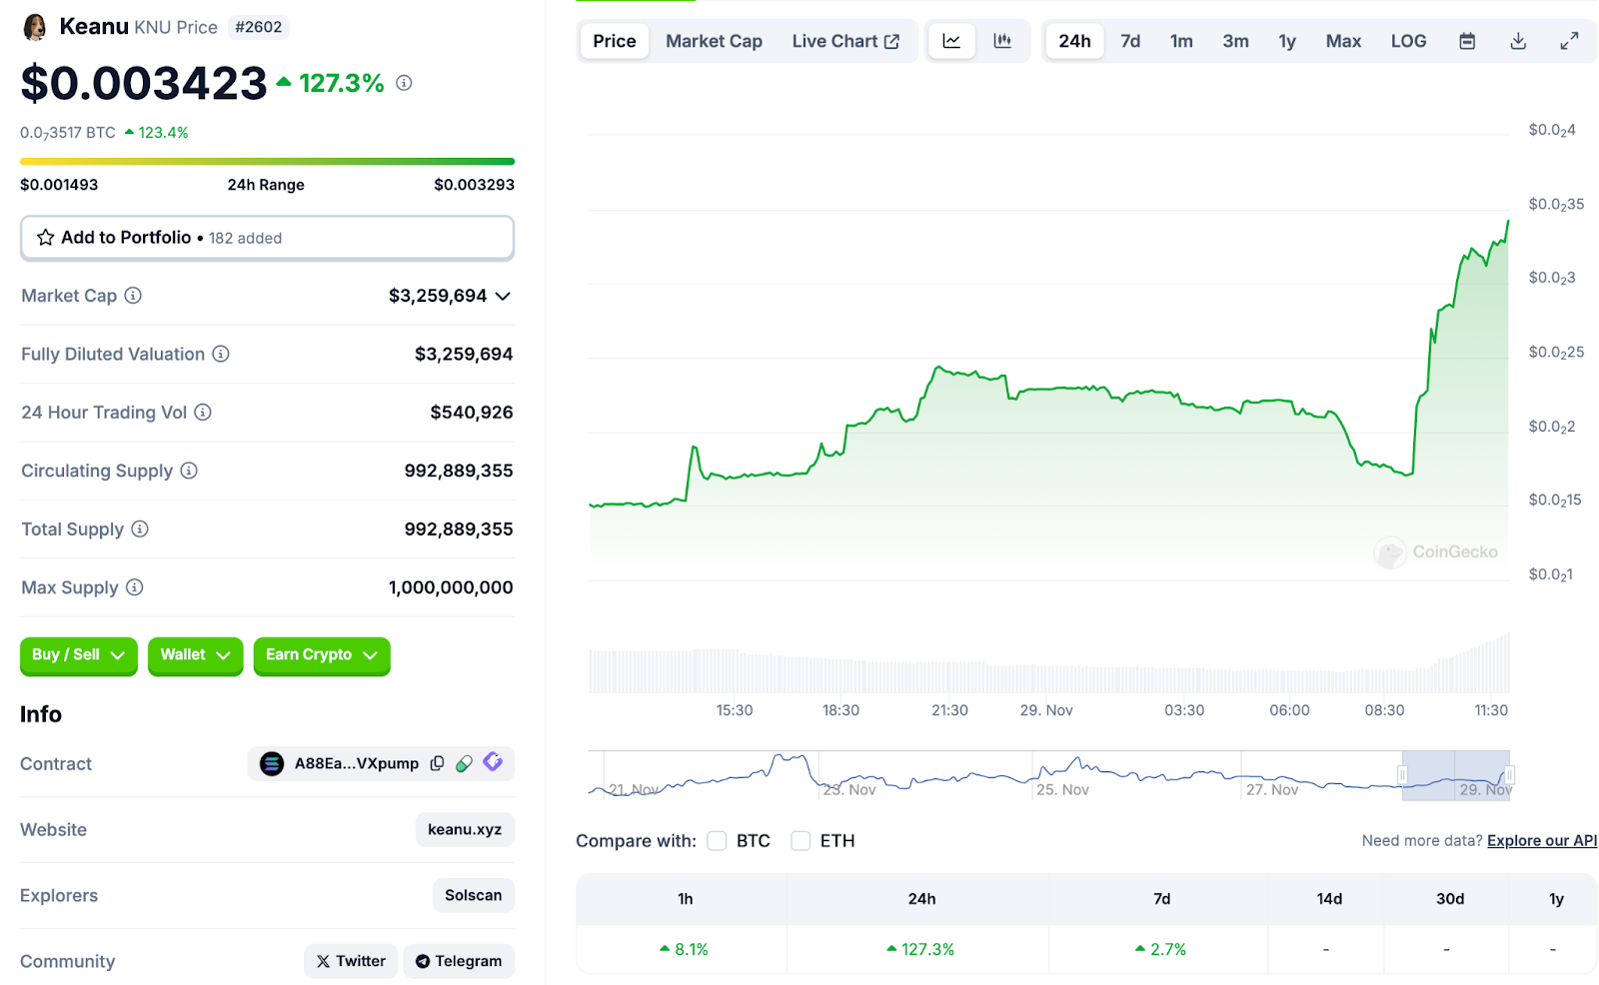
Task: Click the $0.001493 range low value
Action: click(59, 185)
